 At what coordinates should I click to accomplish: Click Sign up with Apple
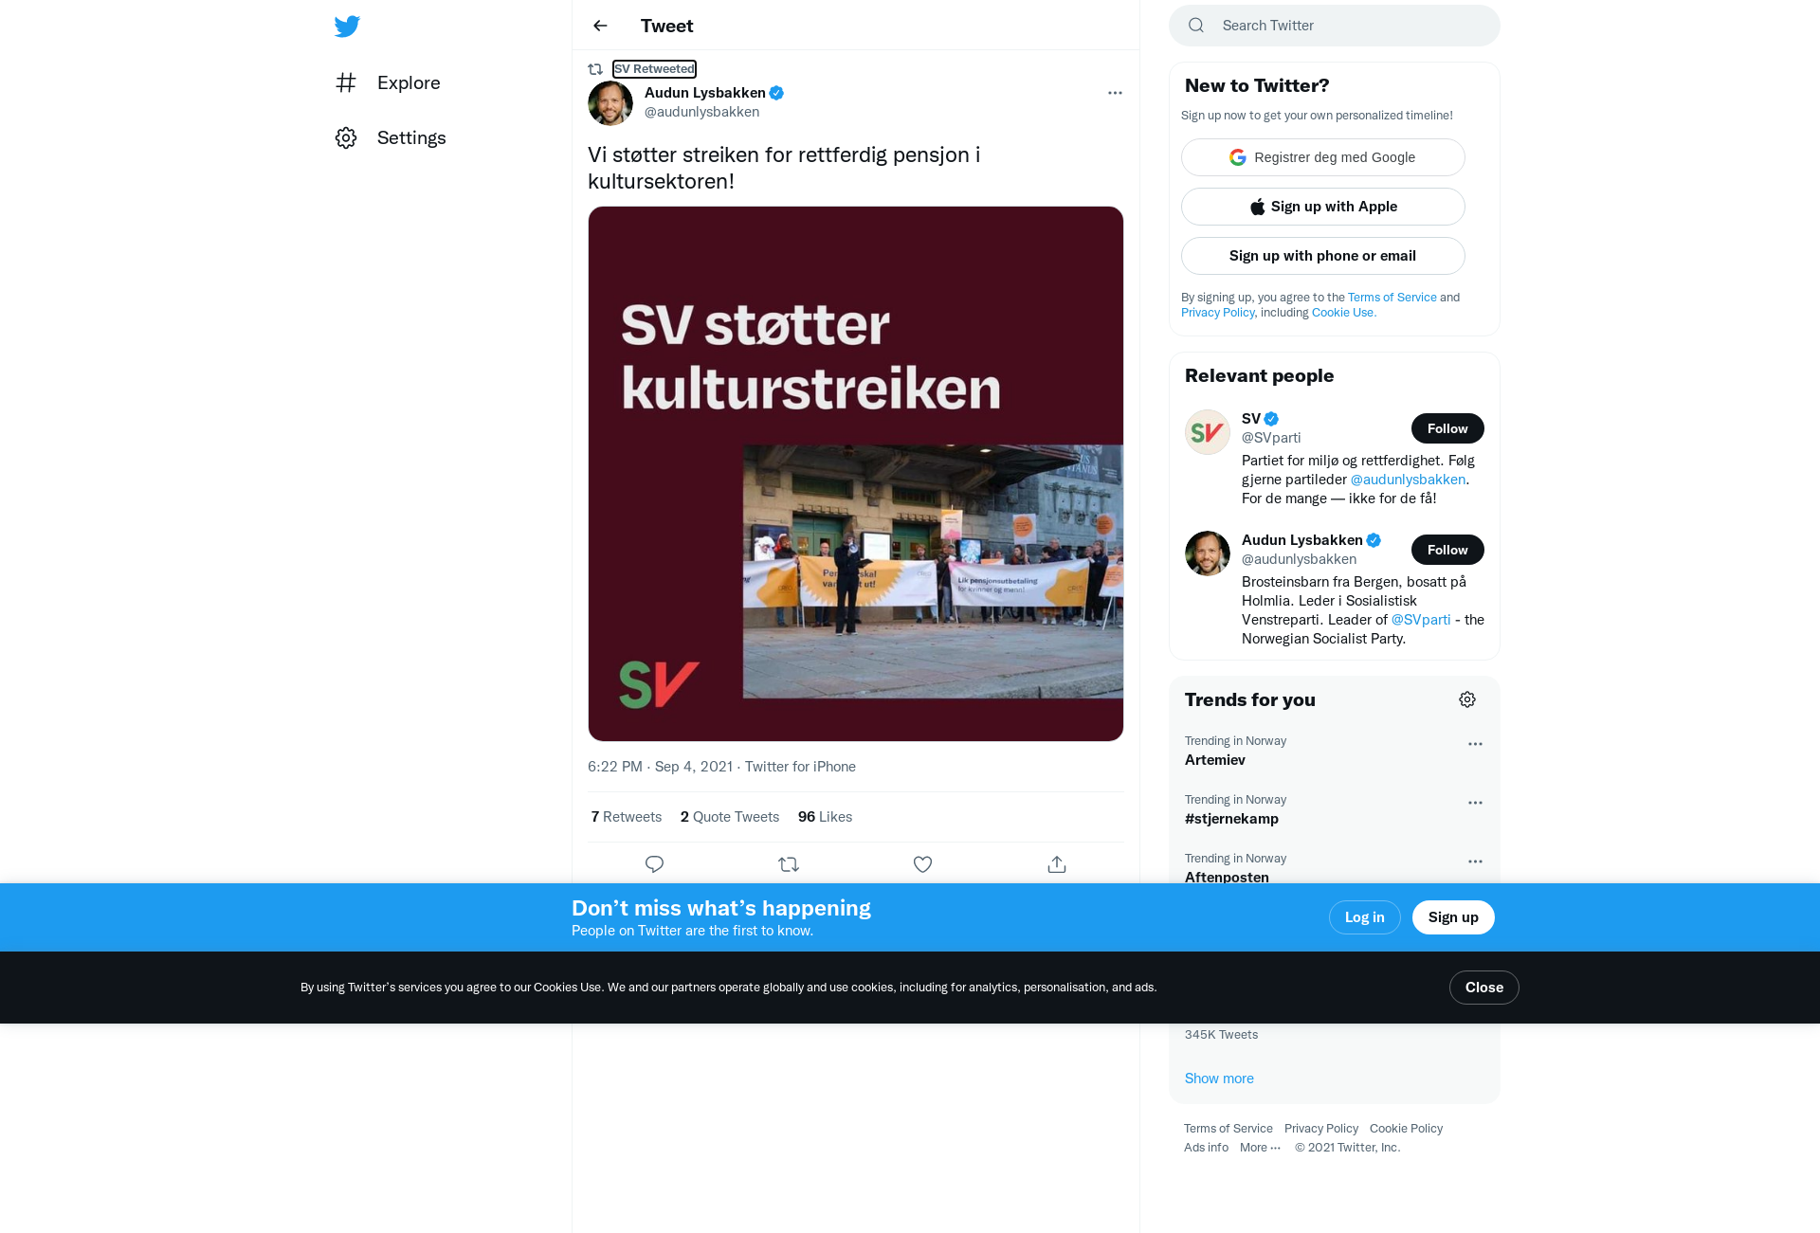(1322, 207)
